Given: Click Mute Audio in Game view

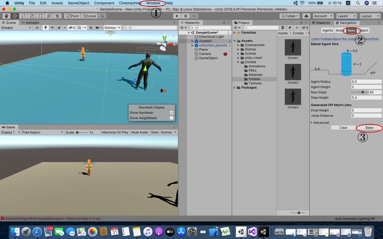Looking at the screenshot, I should coord(140,132).
